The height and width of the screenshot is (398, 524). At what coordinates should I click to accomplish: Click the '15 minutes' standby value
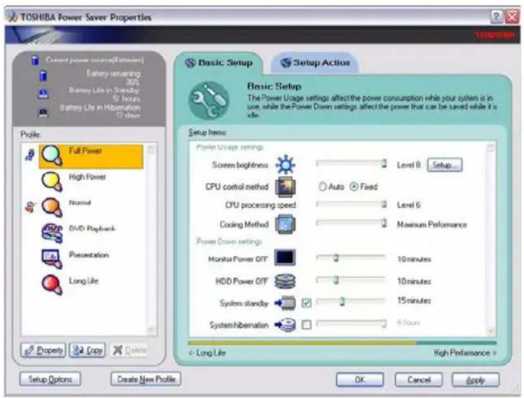point(414,300)
